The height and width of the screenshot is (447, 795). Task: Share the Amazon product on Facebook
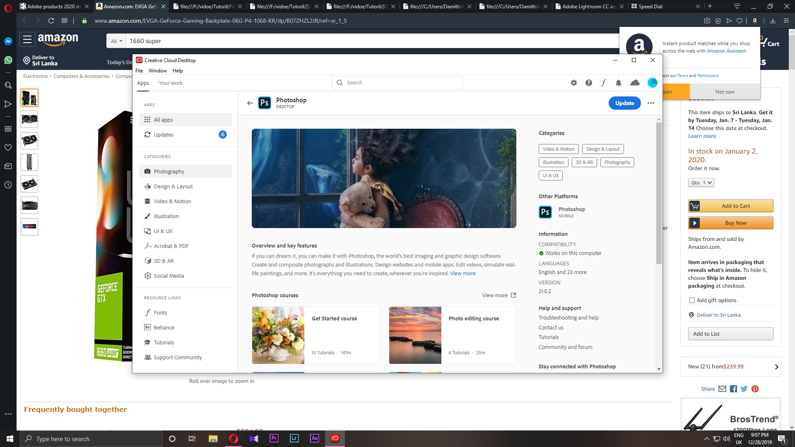pyautogui.click(x=733, y=389)
